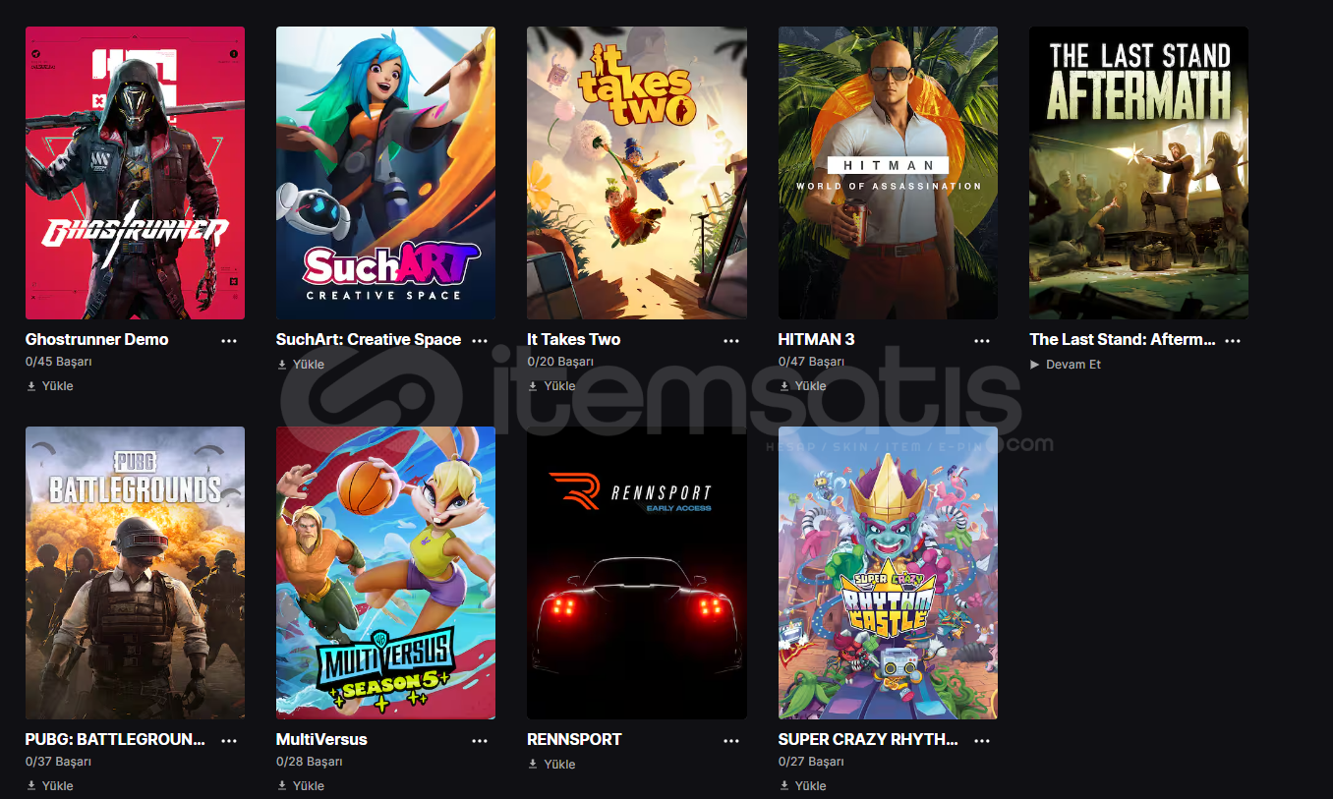Image resolution: width=1333 pixels, height=799 pixels.
Task: Install HITMAN 3 with its Yükle link
Action: coord(803,386)
